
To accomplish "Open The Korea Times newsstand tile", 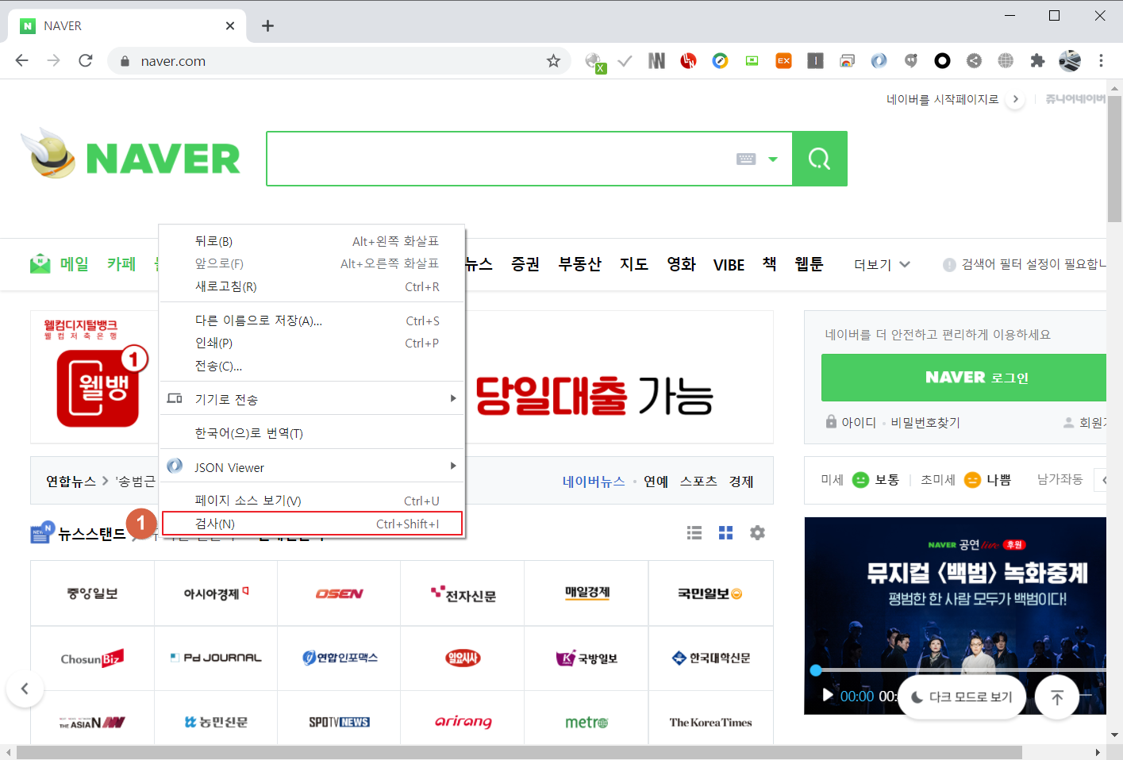I will point(710,722).
